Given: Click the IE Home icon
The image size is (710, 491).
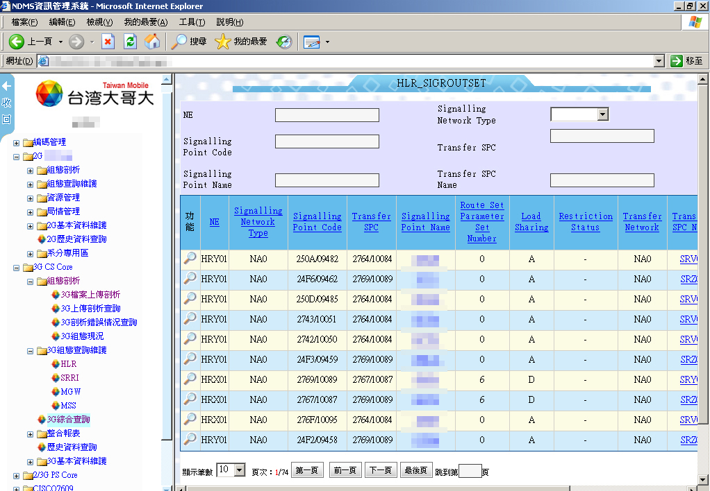Looking at the screenshot, I should 152,42.
